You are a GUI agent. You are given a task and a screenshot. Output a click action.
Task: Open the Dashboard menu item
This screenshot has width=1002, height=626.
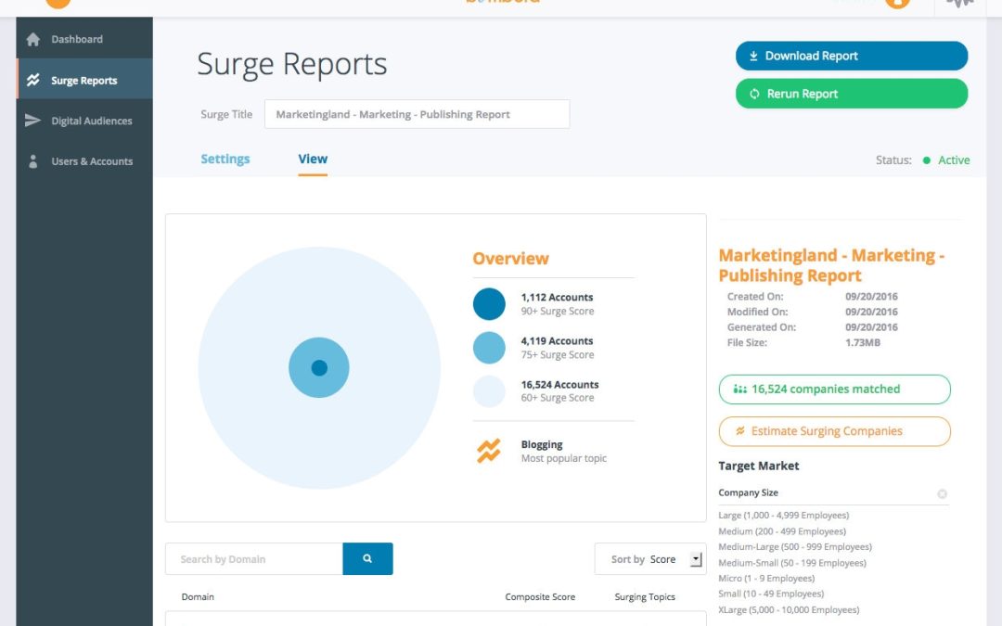click(84, 39)
